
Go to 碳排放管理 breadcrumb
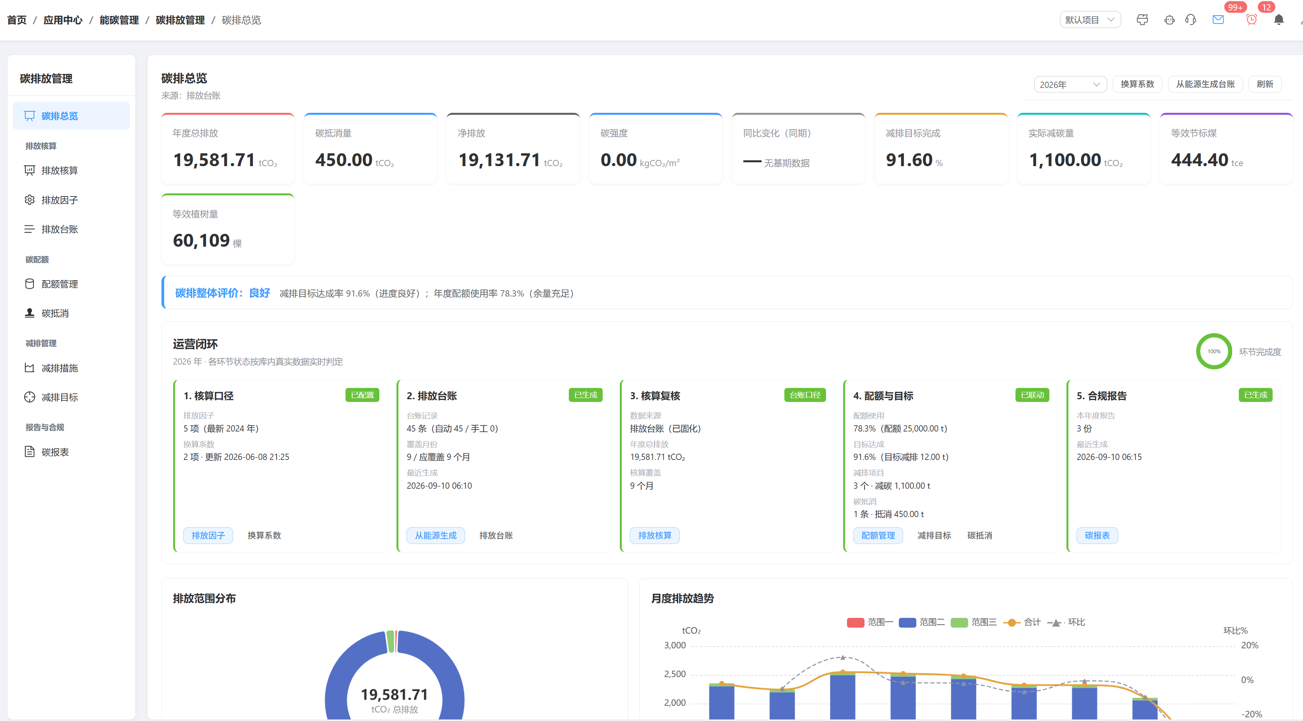(180, 20)
